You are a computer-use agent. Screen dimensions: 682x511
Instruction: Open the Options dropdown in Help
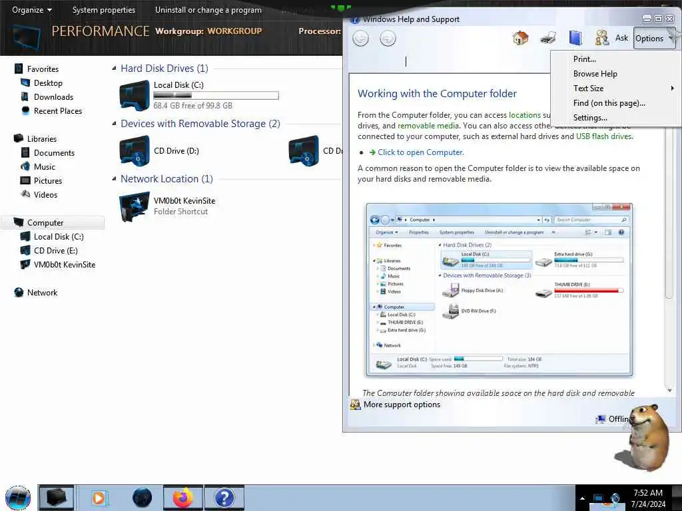coord(654,38)
